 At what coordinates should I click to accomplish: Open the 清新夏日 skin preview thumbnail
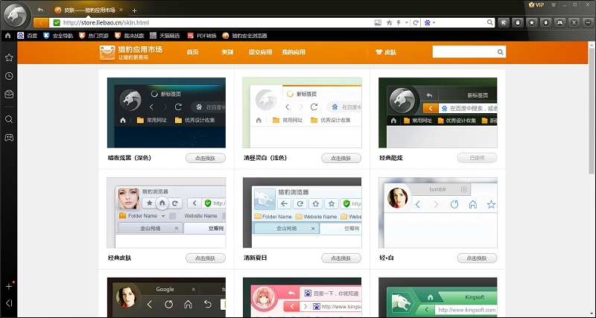[302, 213]
